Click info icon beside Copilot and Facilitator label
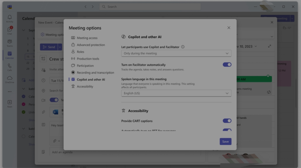 183,47
